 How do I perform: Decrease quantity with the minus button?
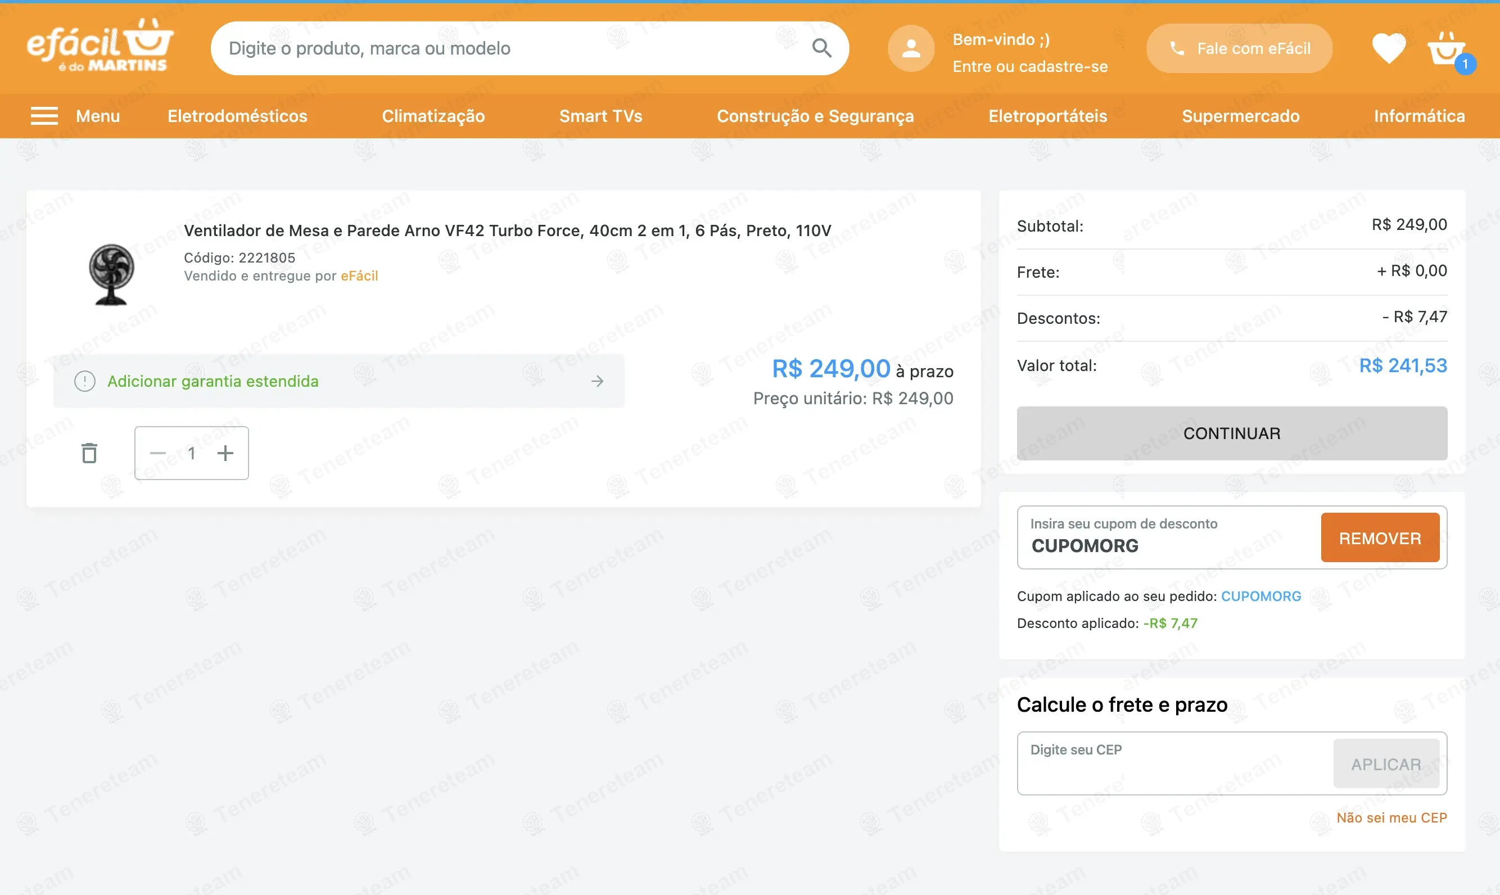point(157,453)
